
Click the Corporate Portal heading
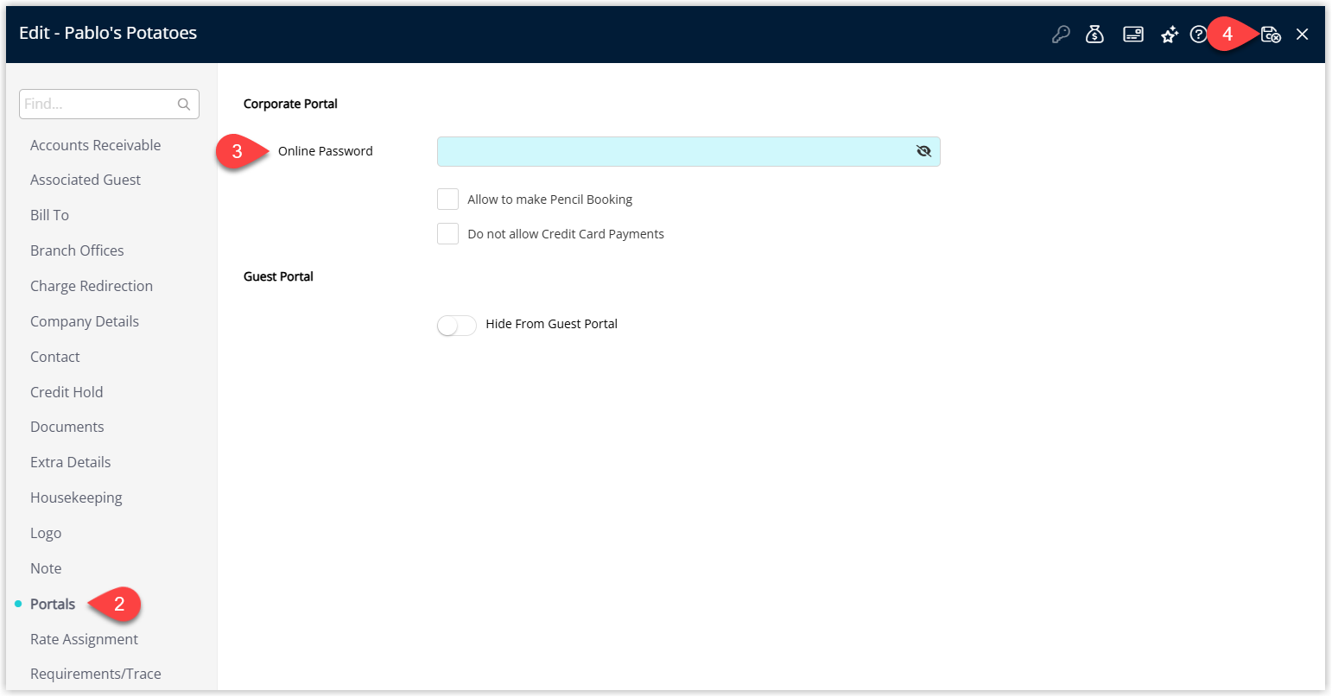(x=290, y=104)
